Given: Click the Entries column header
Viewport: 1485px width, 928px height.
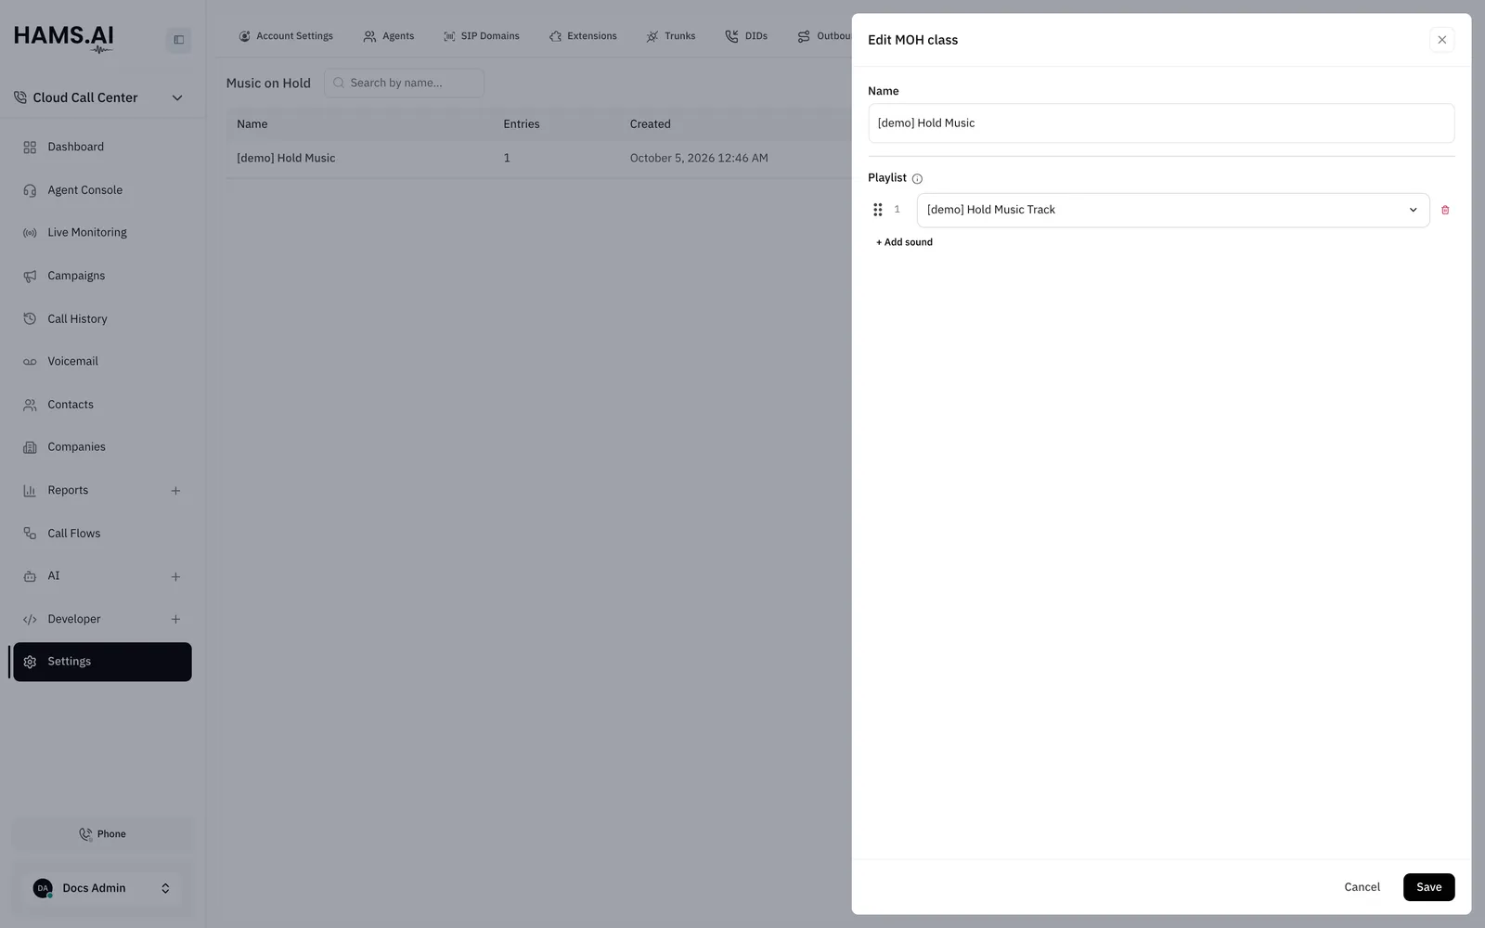Looking at the screenshot, I should tap(522, 124).
